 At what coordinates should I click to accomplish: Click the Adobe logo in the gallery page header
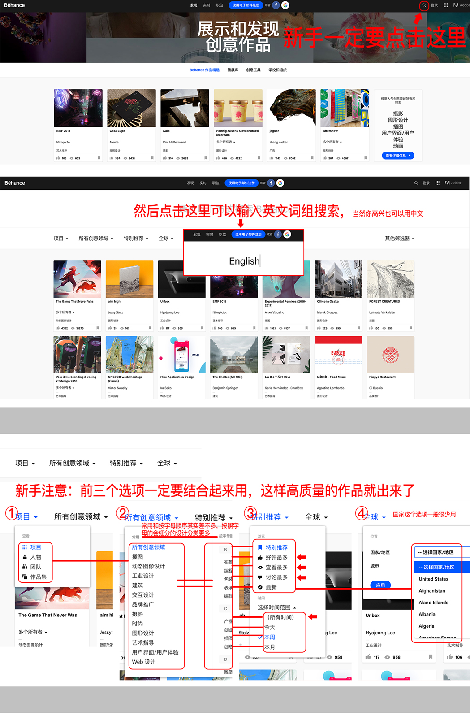[x=453, y=183]
